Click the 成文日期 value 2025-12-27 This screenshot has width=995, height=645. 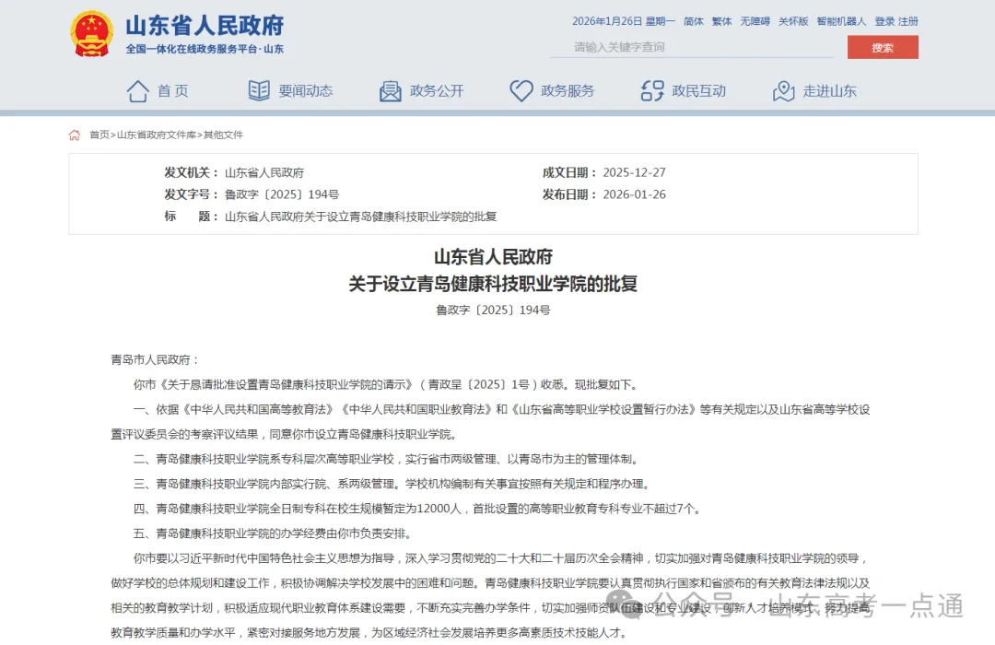point(634,172)
